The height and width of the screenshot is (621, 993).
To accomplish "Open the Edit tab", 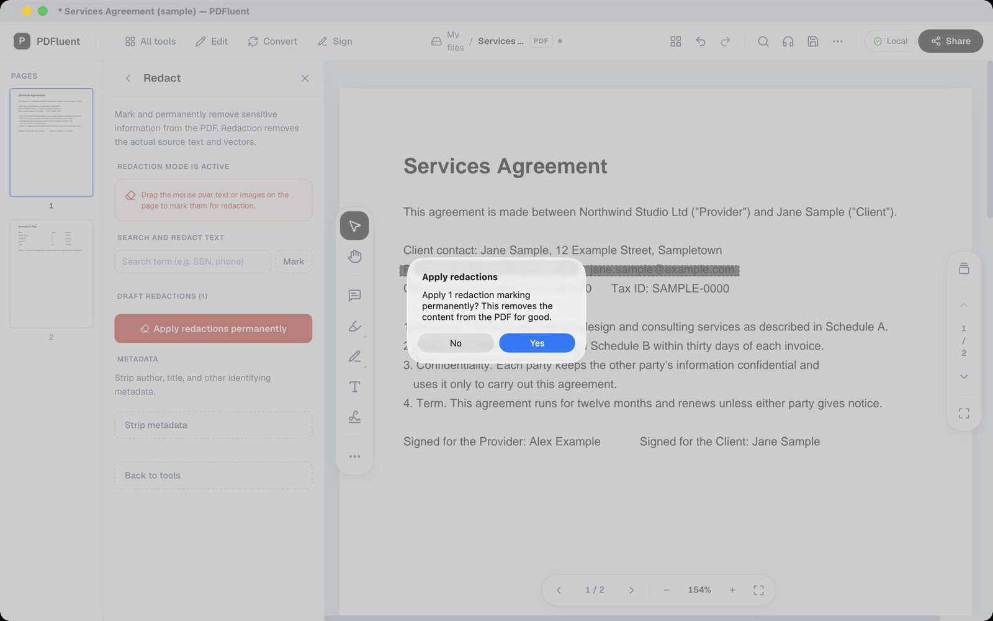I will click(212, 41).
